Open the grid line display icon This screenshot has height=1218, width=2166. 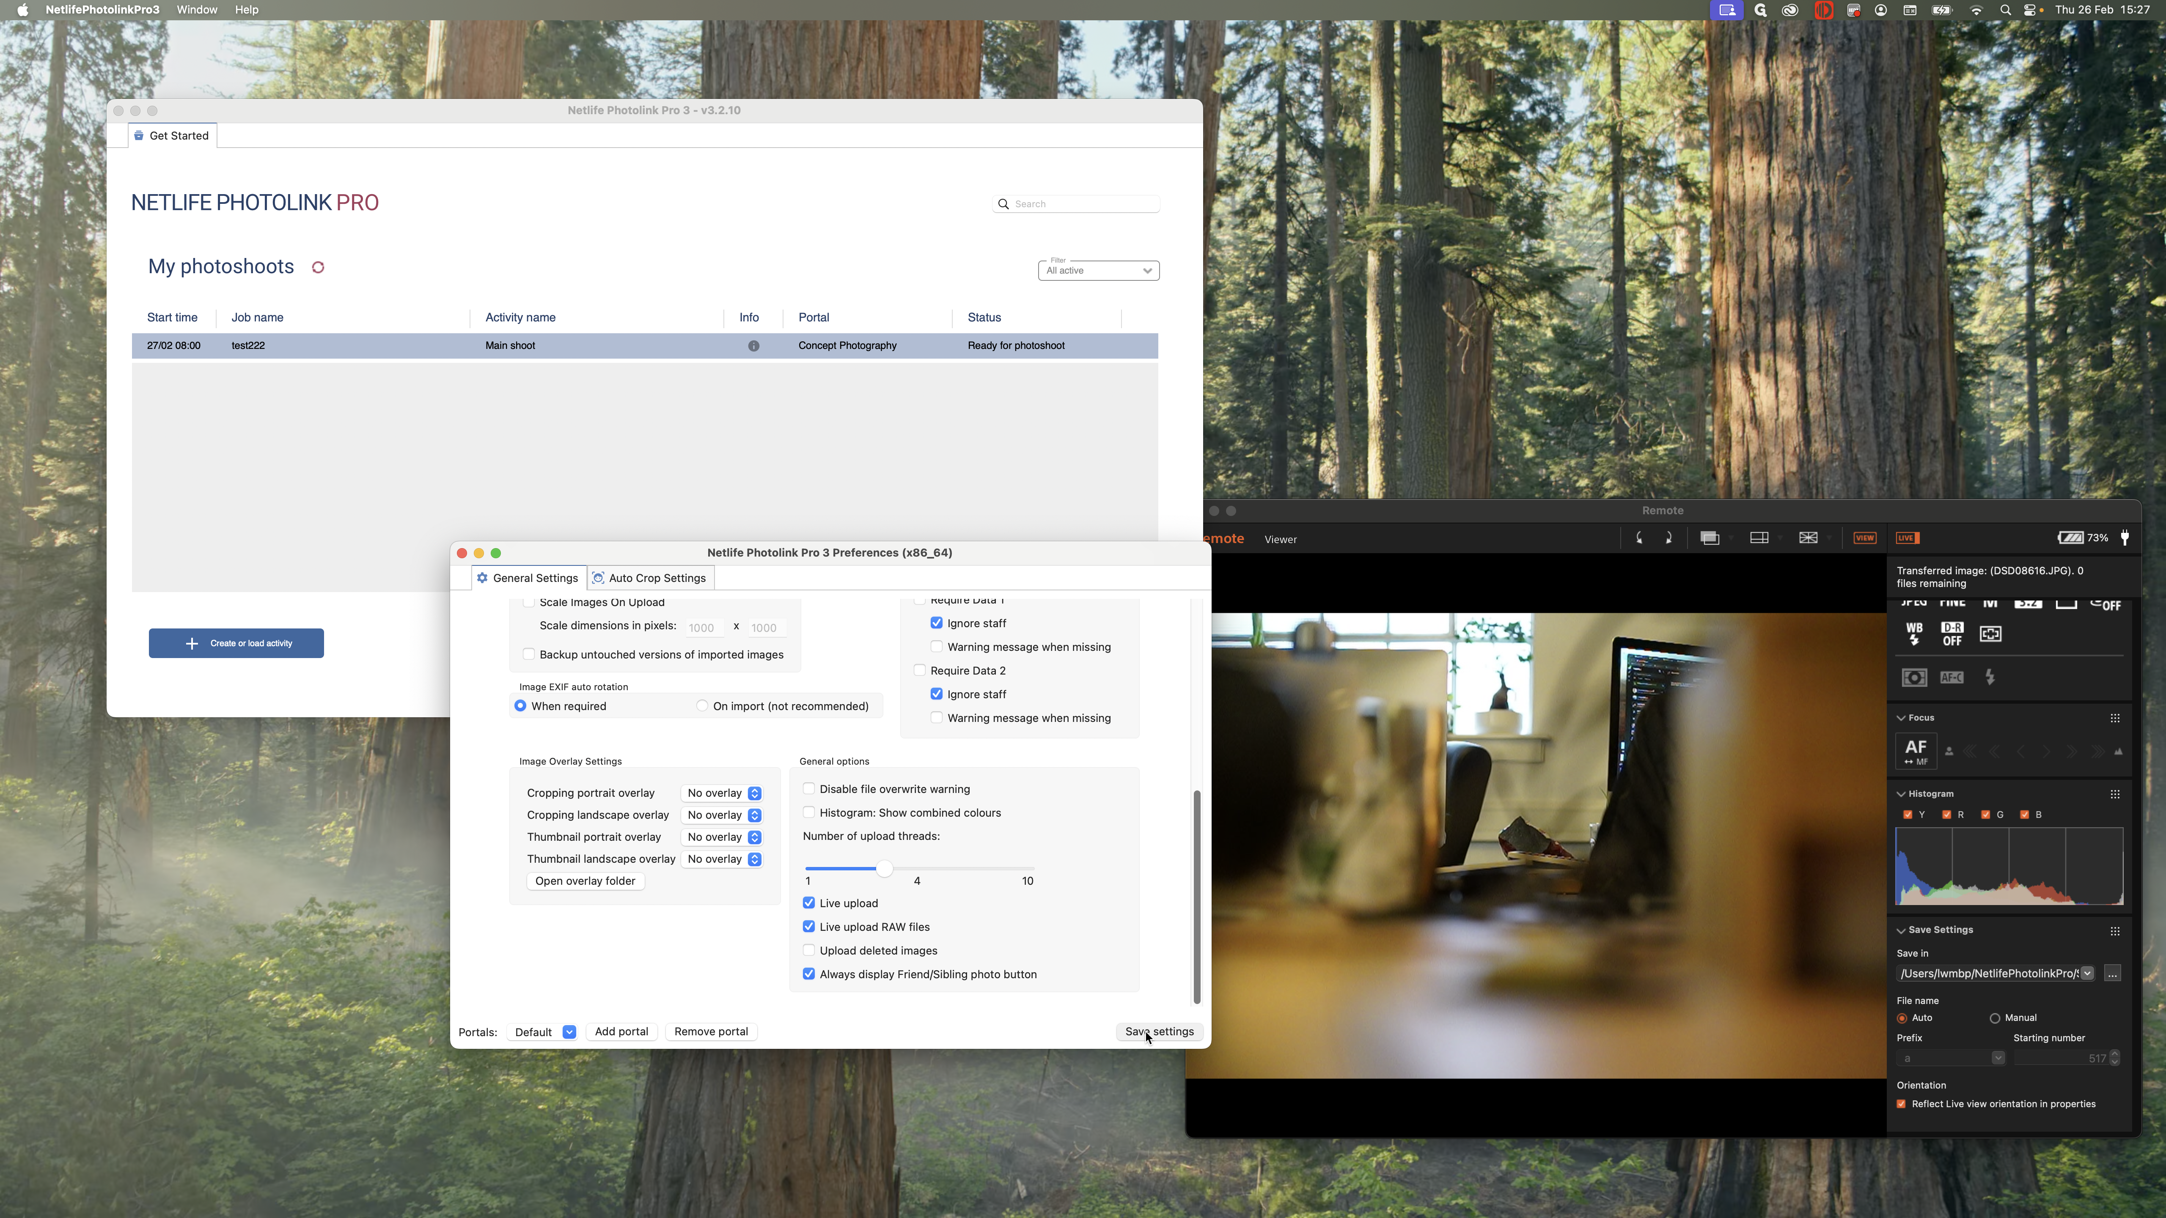tap(1808, 538)
